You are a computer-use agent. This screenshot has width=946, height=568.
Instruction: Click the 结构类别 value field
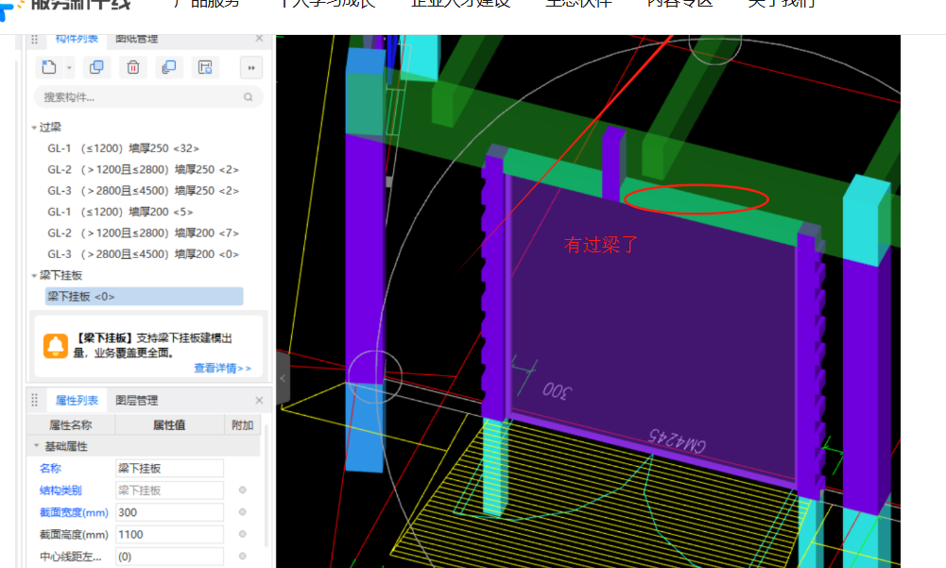(169, 491)
